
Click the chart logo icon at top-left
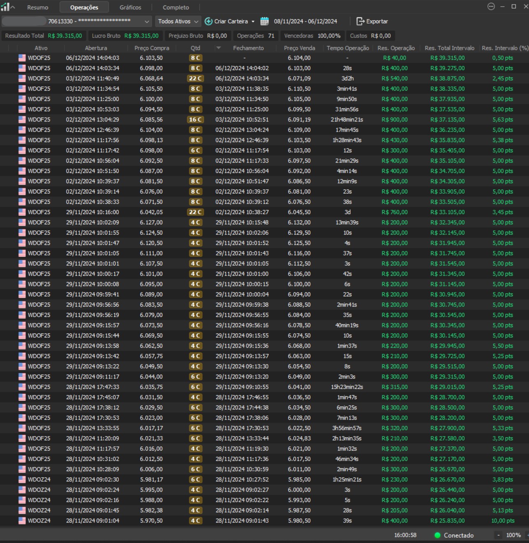5,7
